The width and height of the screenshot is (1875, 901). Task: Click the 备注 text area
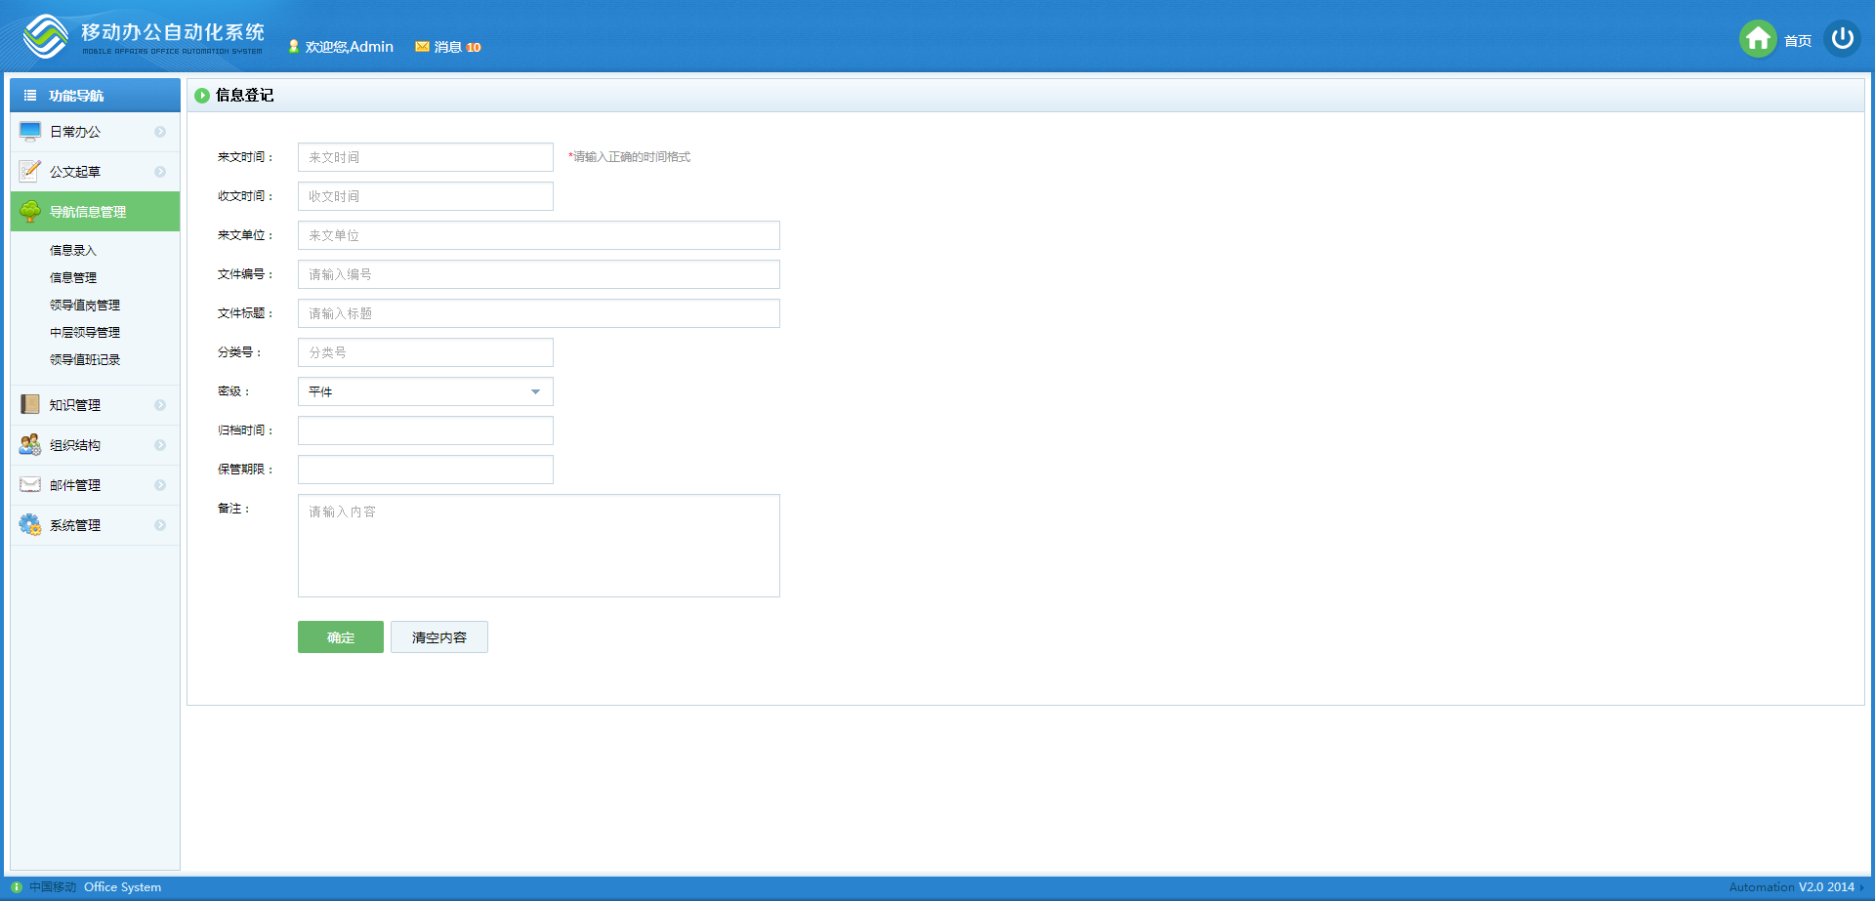click(x=539, y=546)
